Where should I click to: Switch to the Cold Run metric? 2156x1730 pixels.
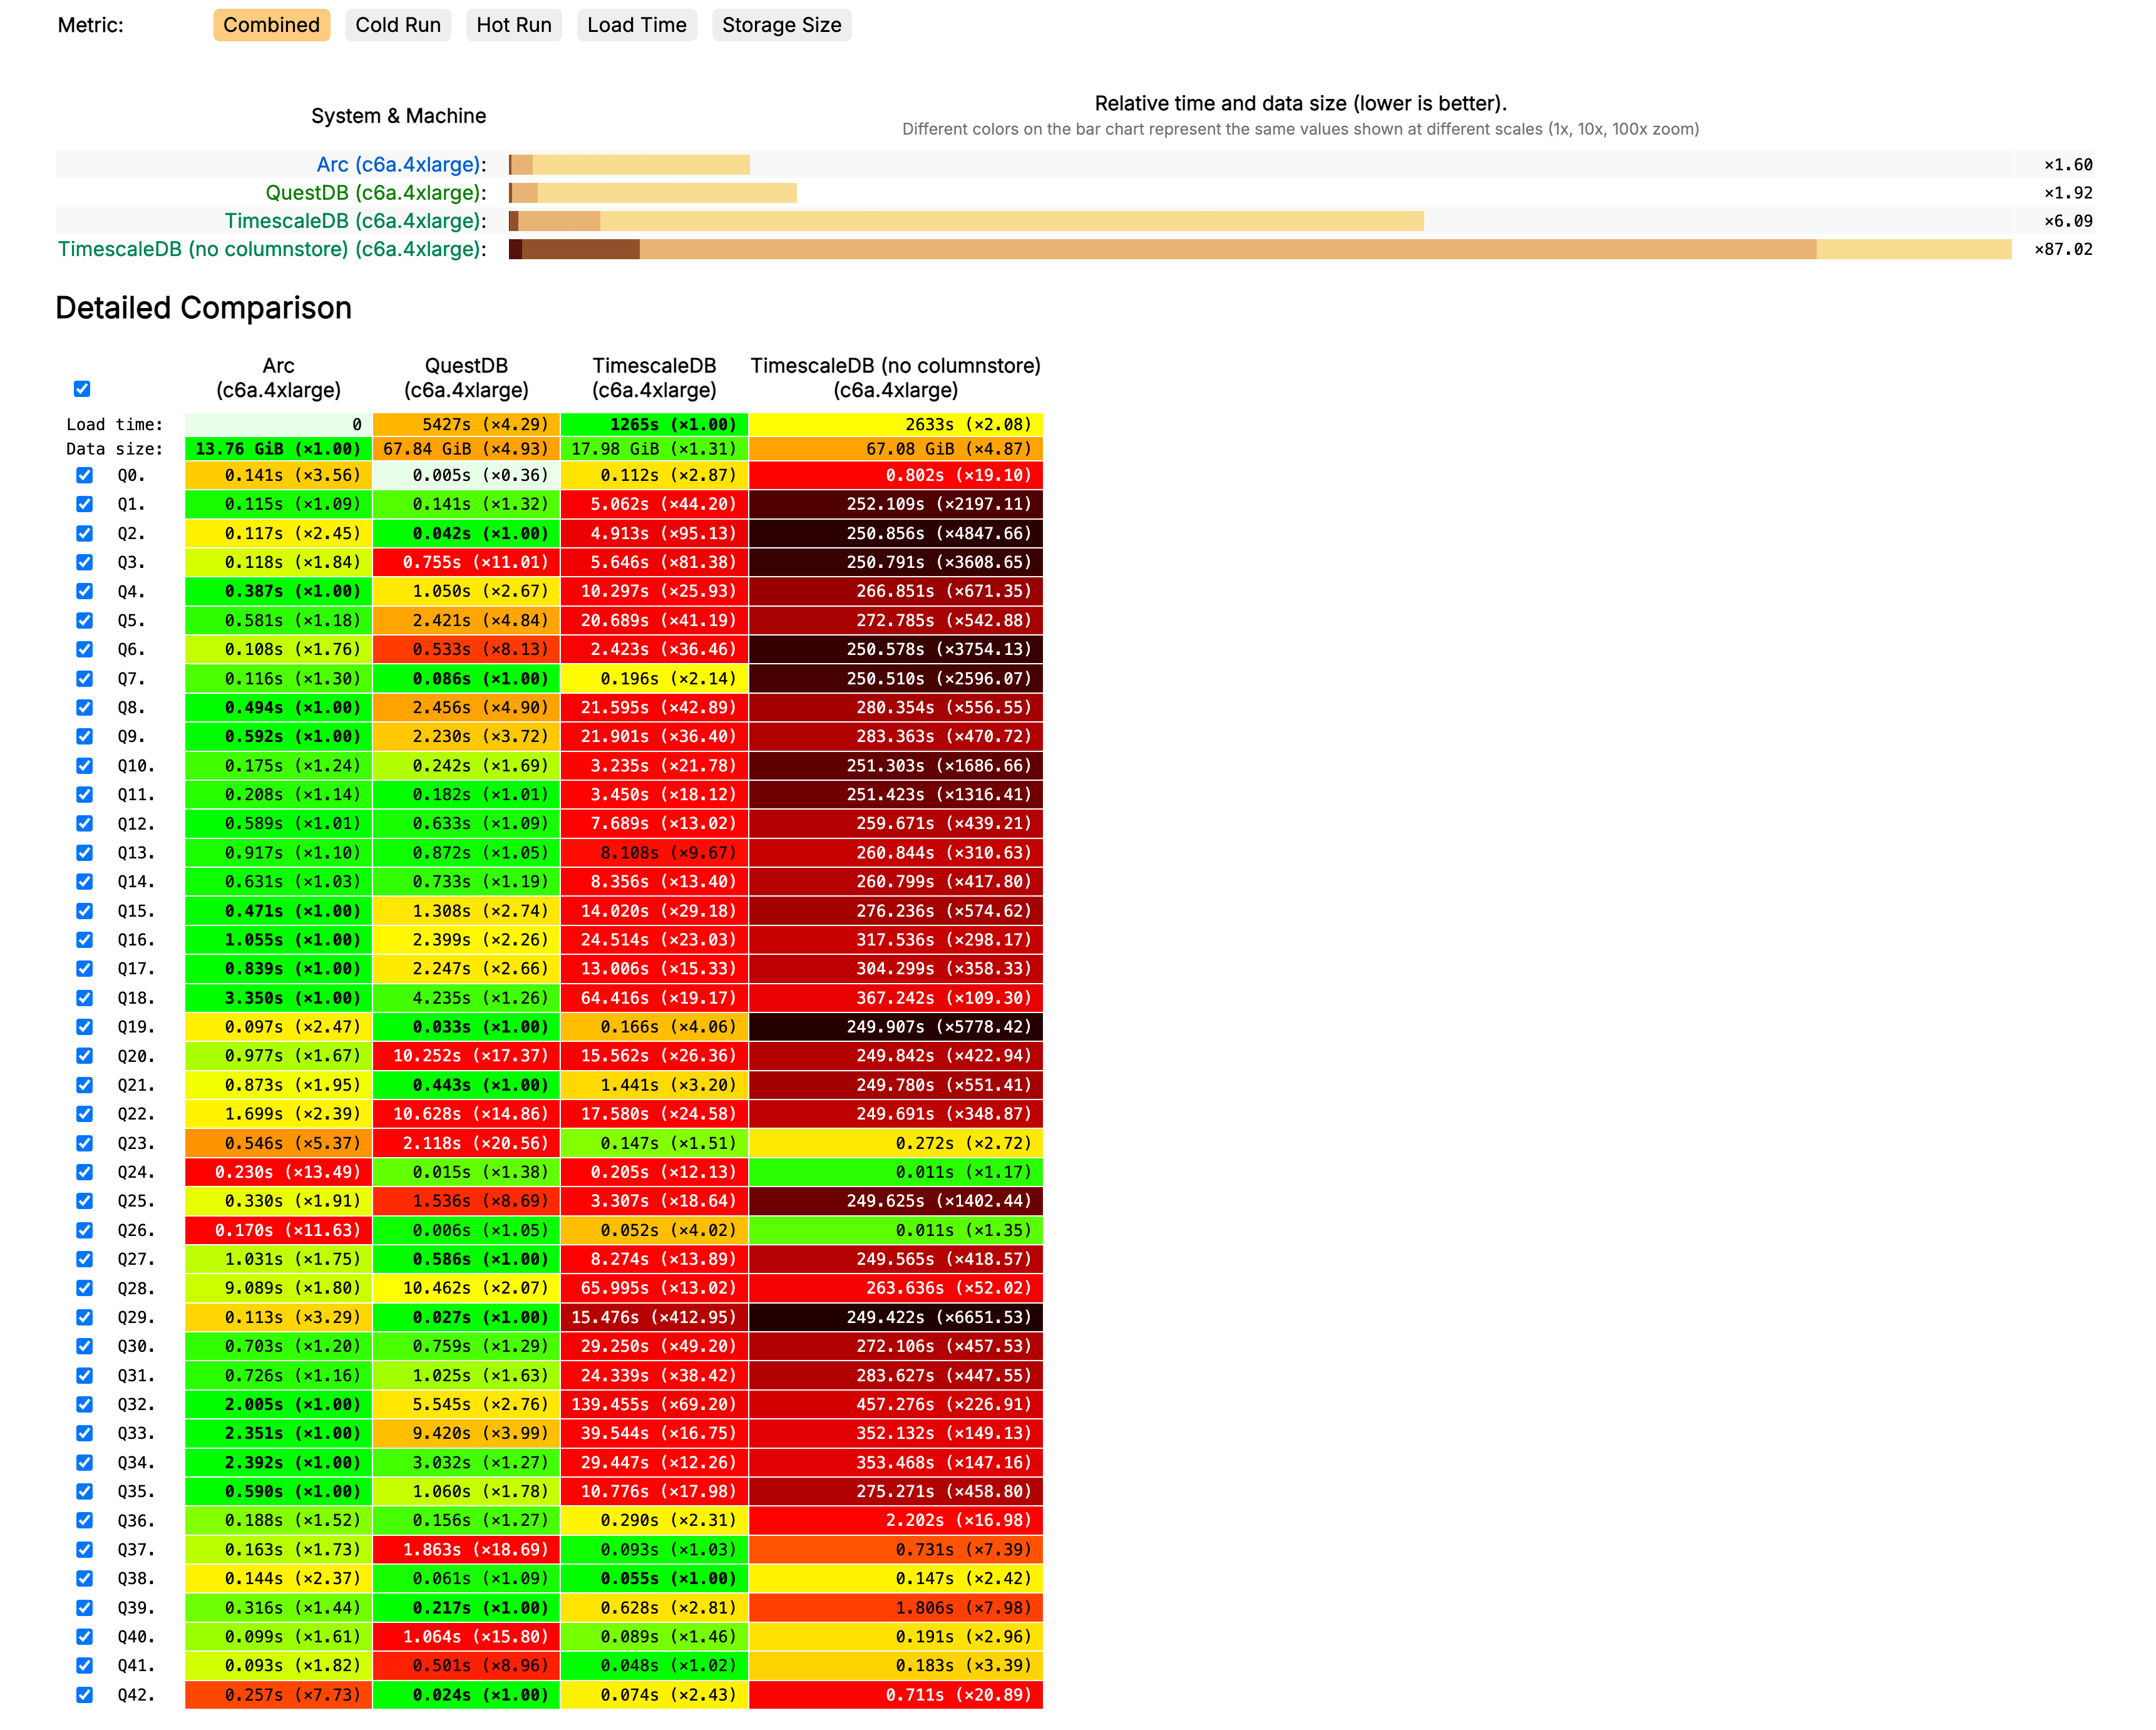click(397, 25)
